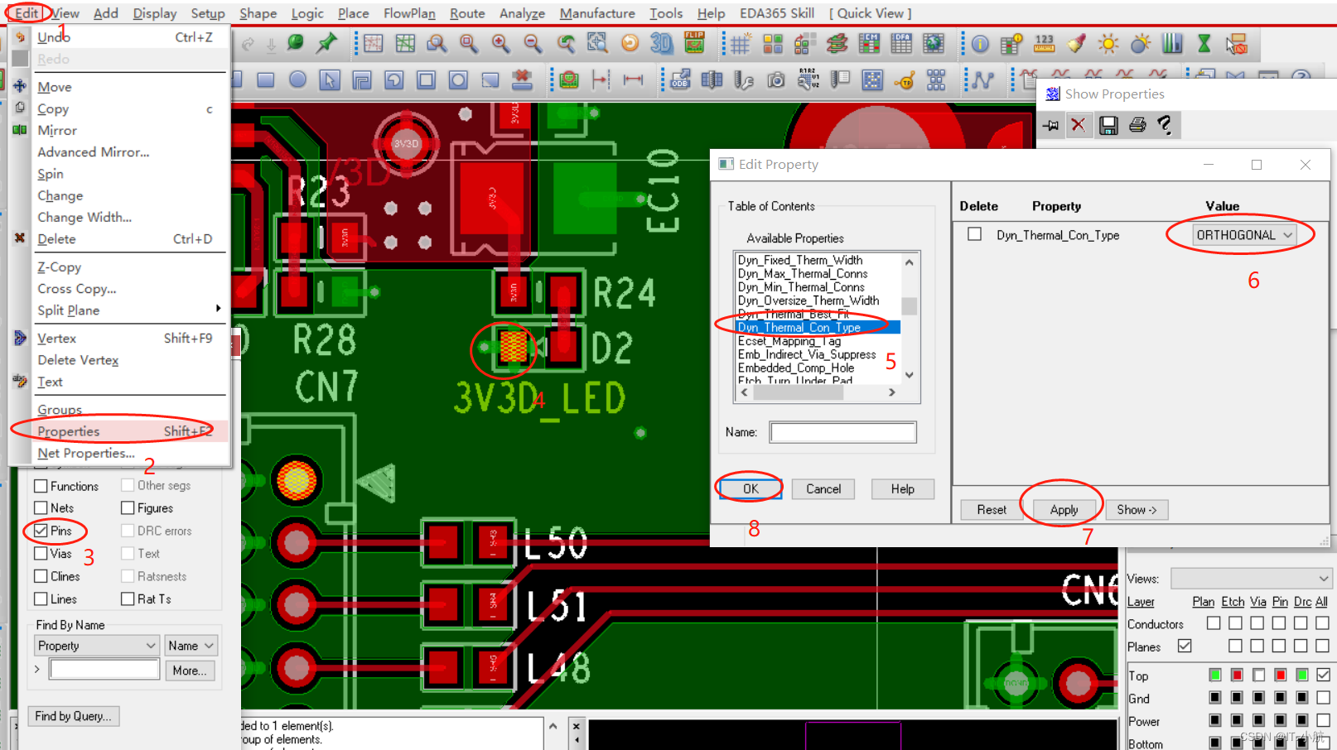Click the blue Show Element info icon
Image resolution: width=1337 pixels, height=750 pixels.
tap(980, 44)
